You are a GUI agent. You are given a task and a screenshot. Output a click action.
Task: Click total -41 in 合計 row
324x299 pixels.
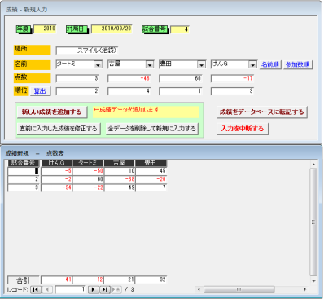click(x=56, y=279)
